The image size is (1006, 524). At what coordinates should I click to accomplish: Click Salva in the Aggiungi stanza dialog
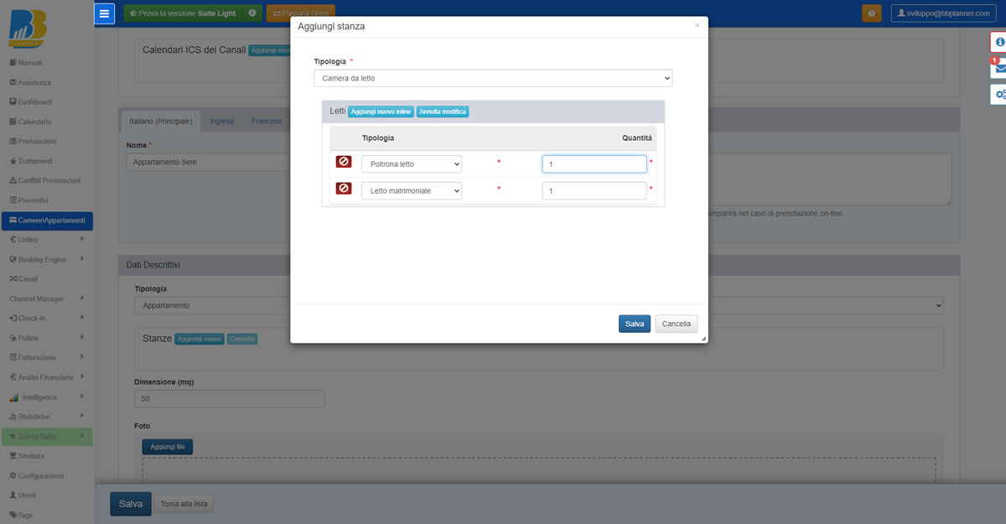pyautogui.click(x=635, y=324)
